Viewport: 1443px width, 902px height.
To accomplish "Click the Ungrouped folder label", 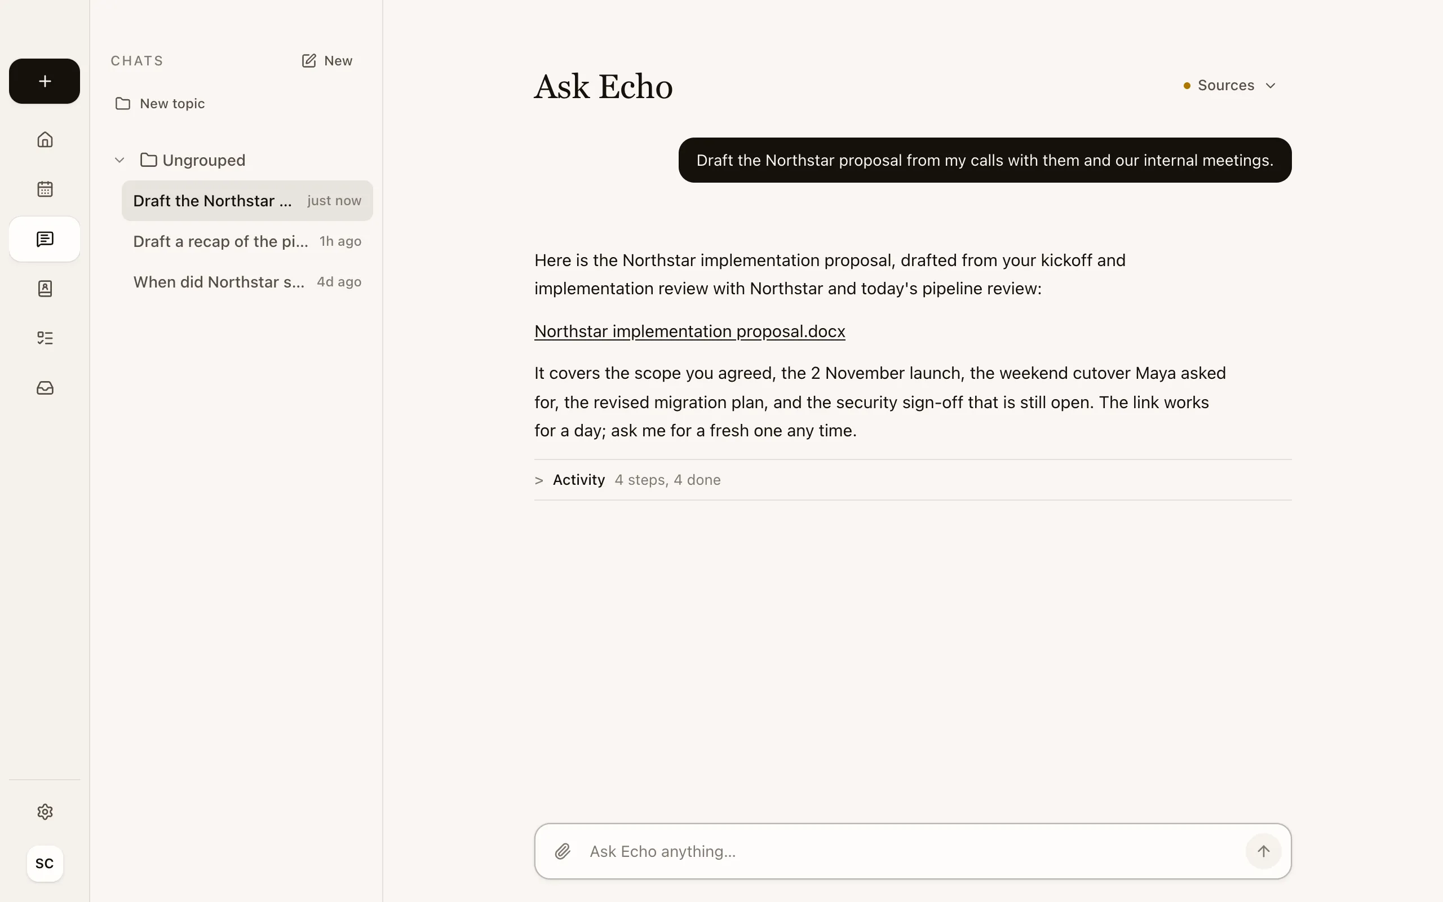I will tap(203, 160).
